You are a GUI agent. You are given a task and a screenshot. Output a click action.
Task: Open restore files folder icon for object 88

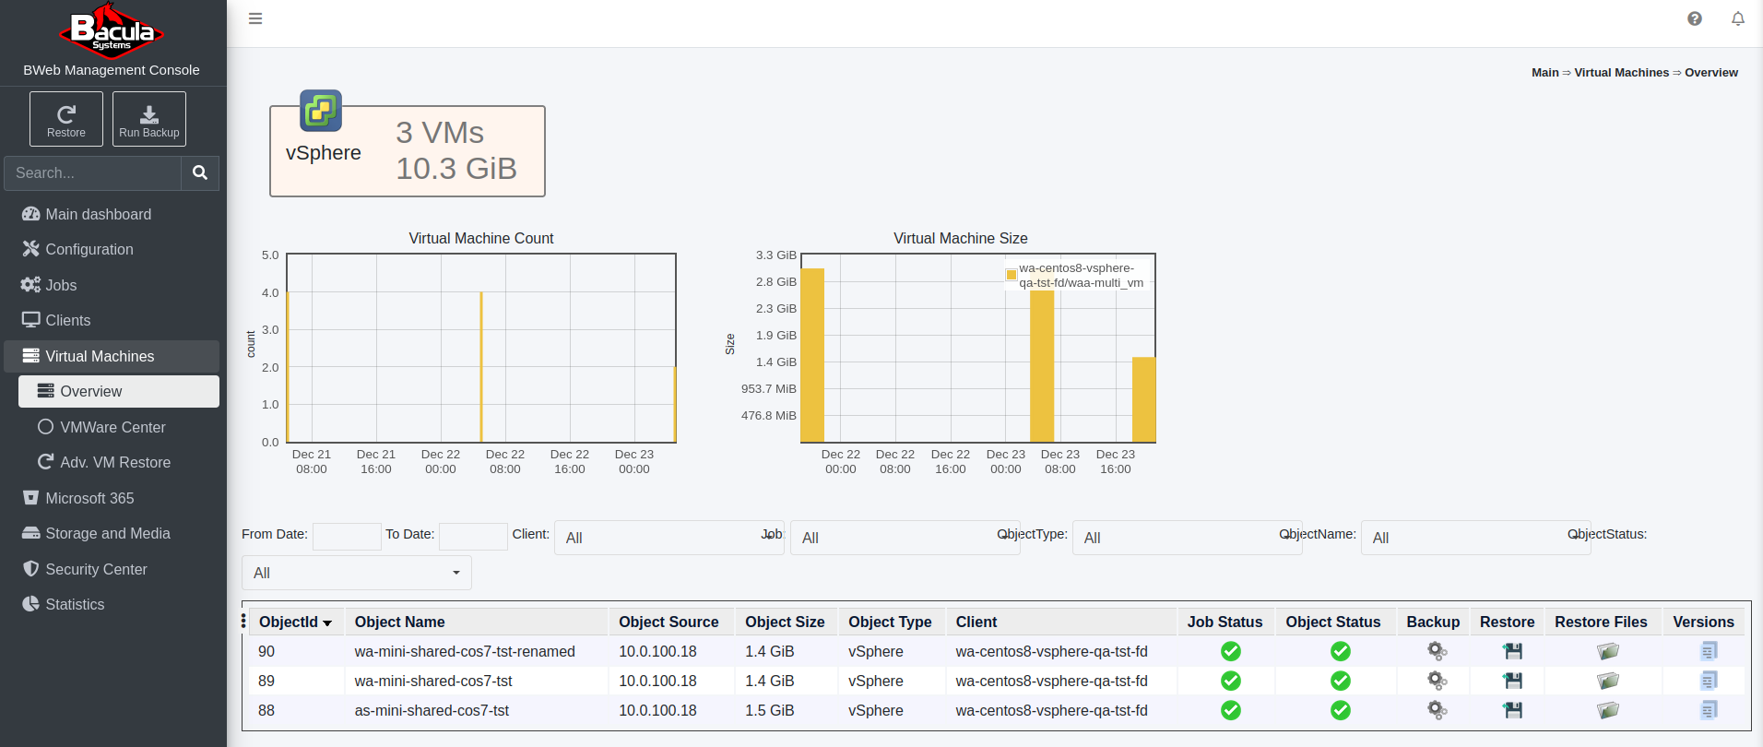point(1608,710)
